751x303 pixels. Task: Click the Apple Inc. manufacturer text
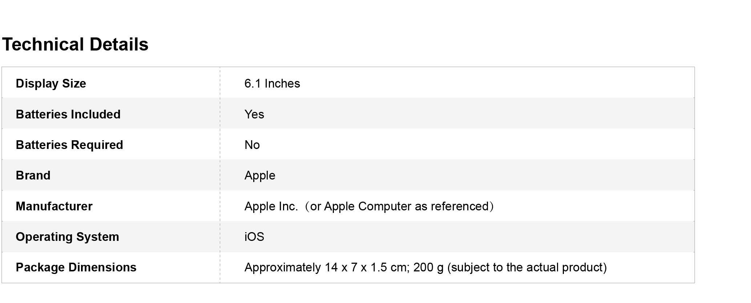tap(271, 206)
